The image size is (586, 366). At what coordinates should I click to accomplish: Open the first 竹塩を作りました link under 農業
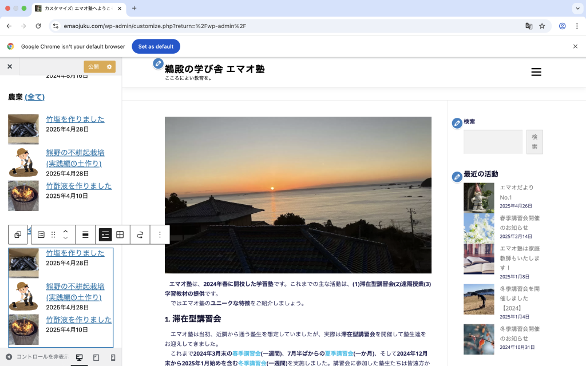click(75, 119)
